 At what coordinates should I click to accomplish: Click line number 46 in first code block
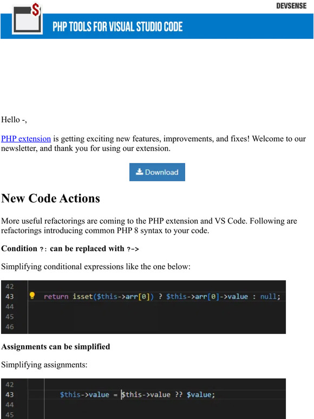(x=10, y=327)
